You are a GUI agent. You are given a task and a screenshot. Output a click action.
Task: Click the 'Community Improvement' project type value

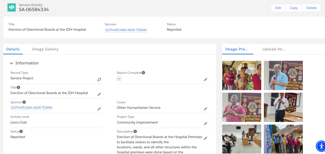click(137, 122)
